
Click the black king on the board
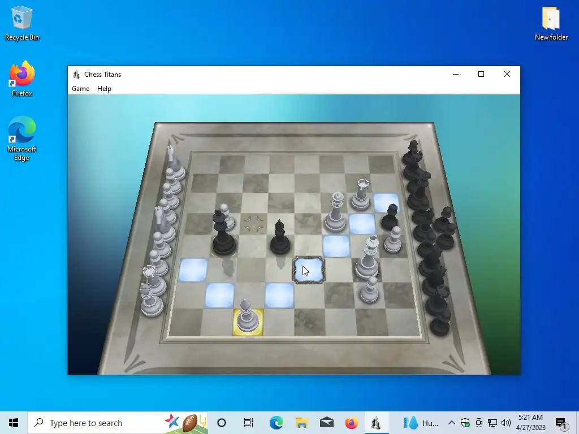[x=223, y=232]
